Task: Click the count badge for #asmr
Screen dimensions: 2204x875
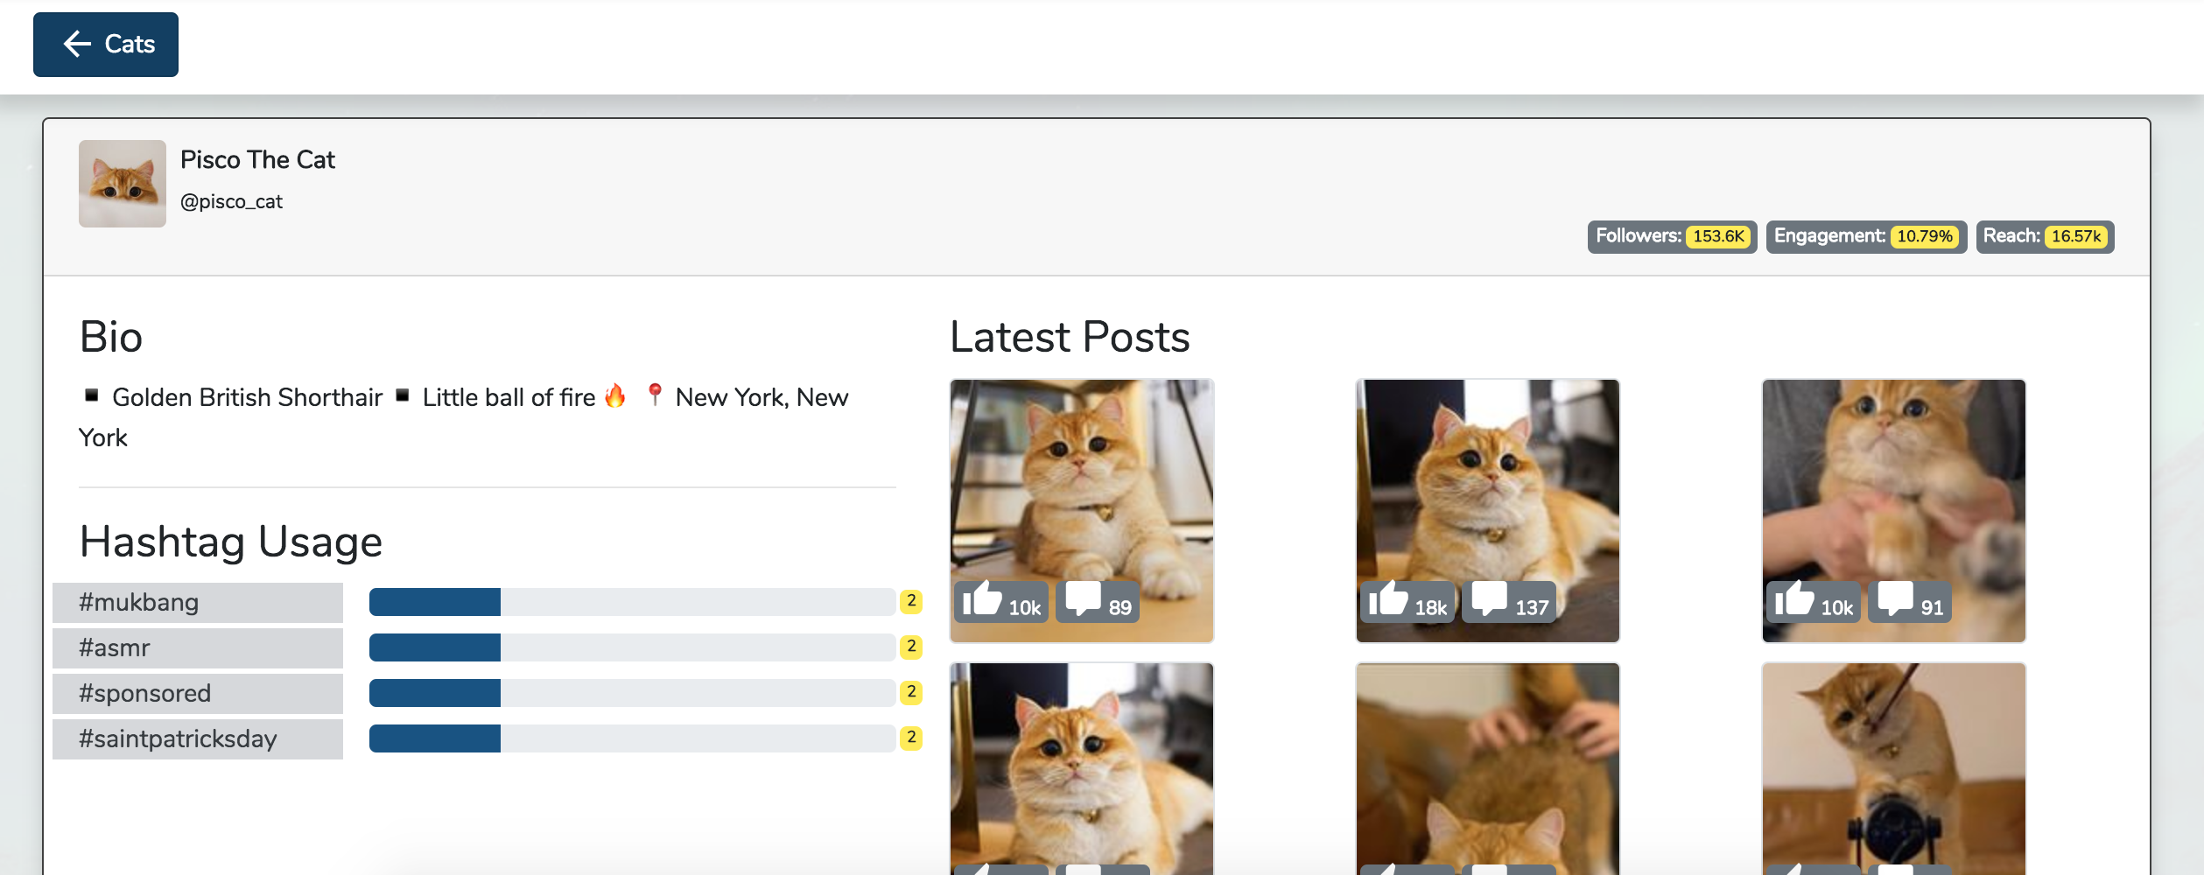Action: tap(911, 647)
